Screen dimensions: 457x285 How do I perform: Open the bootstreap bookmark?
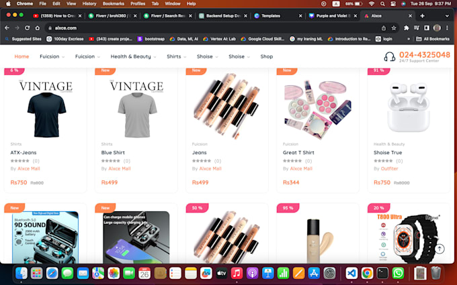point(152,39)
